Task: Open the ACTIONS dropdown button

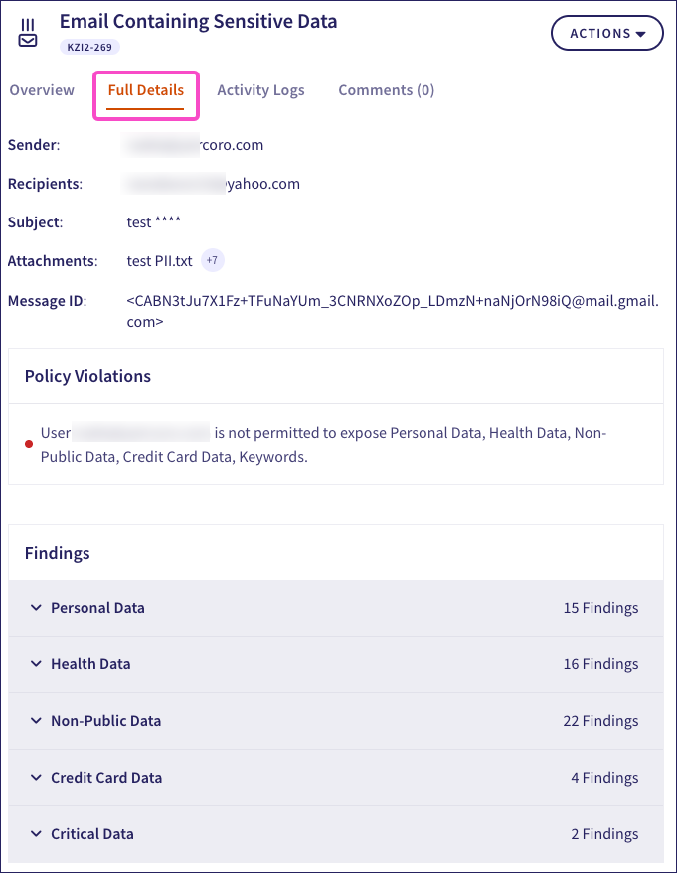Action: point(606,33)
